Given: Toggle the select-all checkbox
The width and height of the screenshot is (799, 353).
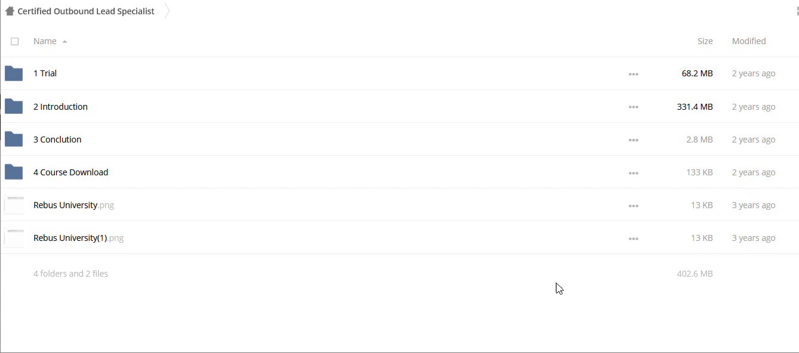Looking at the screenshot, I should click(x=15, y=41).
